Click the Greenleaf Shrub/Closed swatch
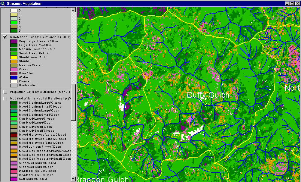Viewport: 301px width, 182px height. point(14,163)
